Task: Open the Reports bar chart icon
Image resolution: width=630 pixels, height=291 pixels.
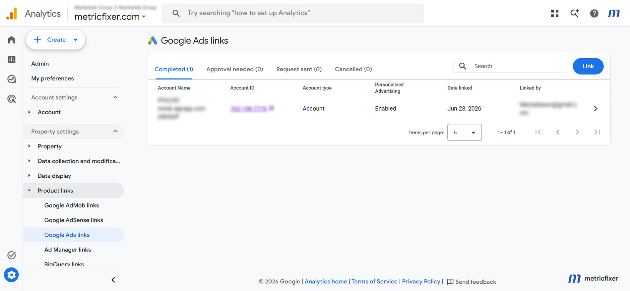Action: pos(12,59)
